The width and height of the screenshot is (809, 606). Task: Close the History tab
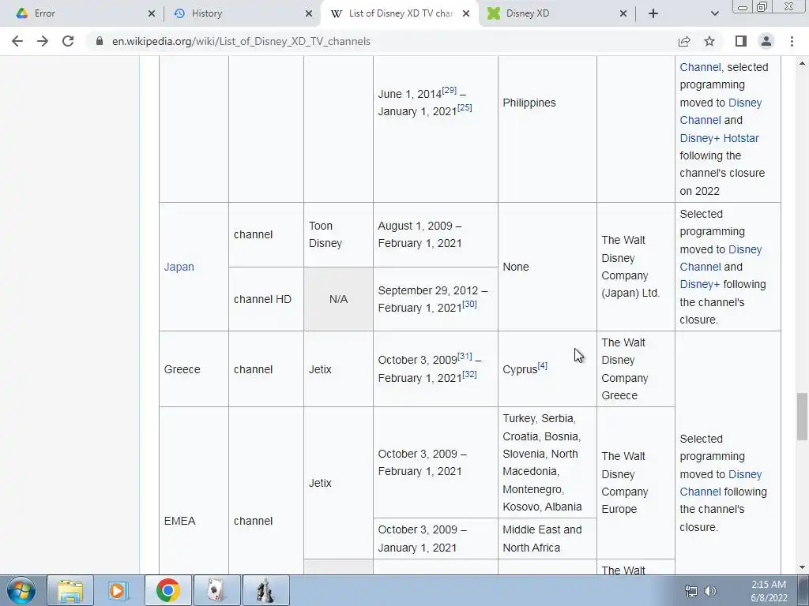pos(309,13)
